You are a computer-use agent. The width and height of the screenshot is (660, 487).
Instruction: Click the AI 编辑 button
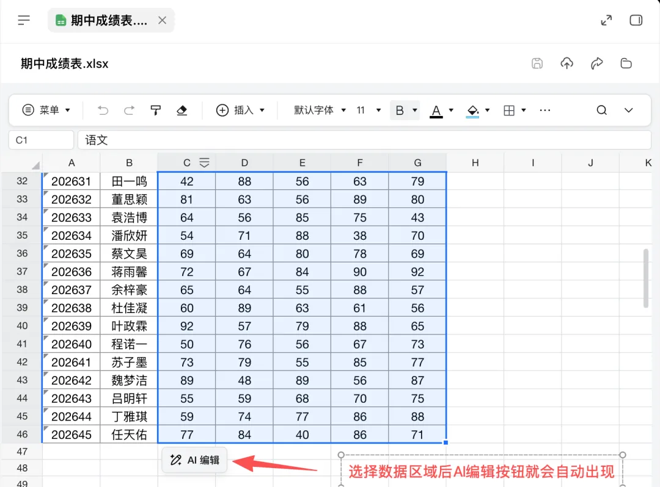pos(194,460)
